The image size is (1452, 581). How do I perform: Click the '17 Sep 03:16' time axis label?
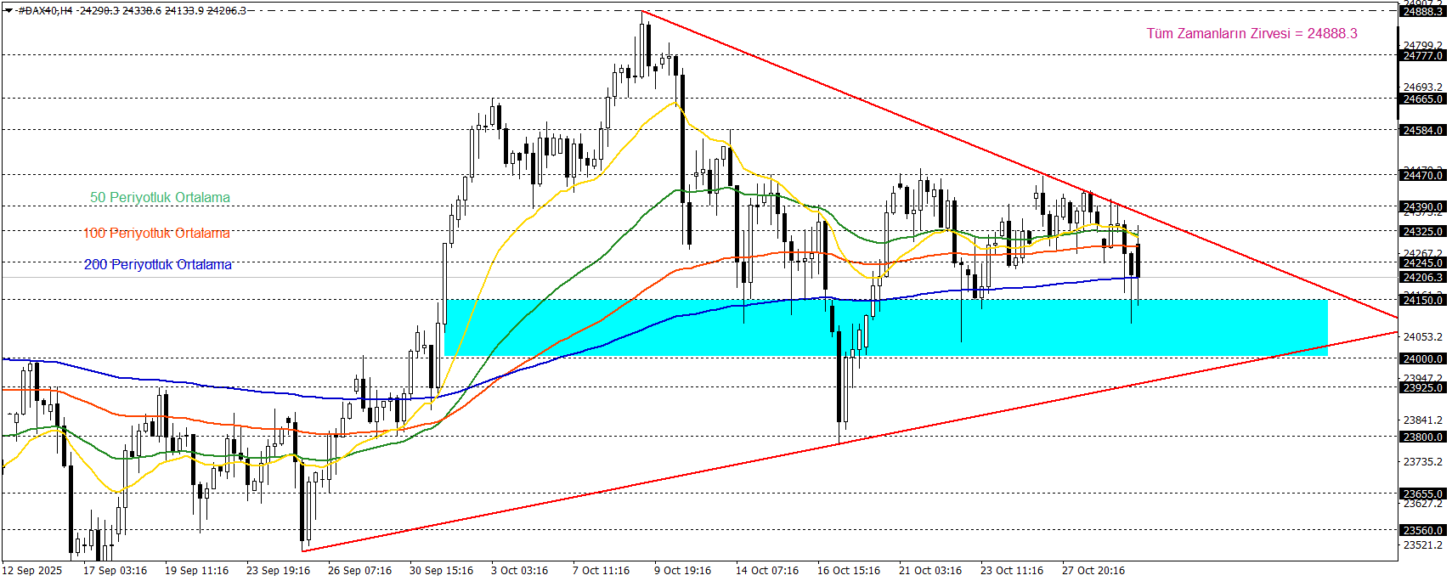click(x=115, y=570)
